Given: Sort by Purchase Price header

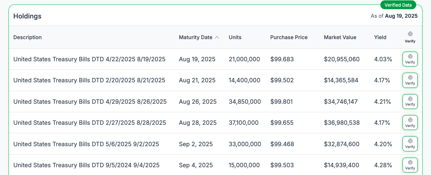Looking at the screenshot, I should (289, 37).
